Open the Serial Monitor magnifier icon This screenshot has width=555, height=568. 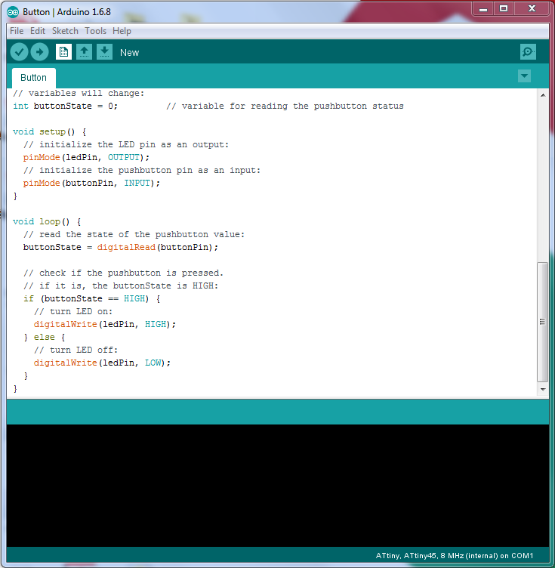tap(528, 52)
